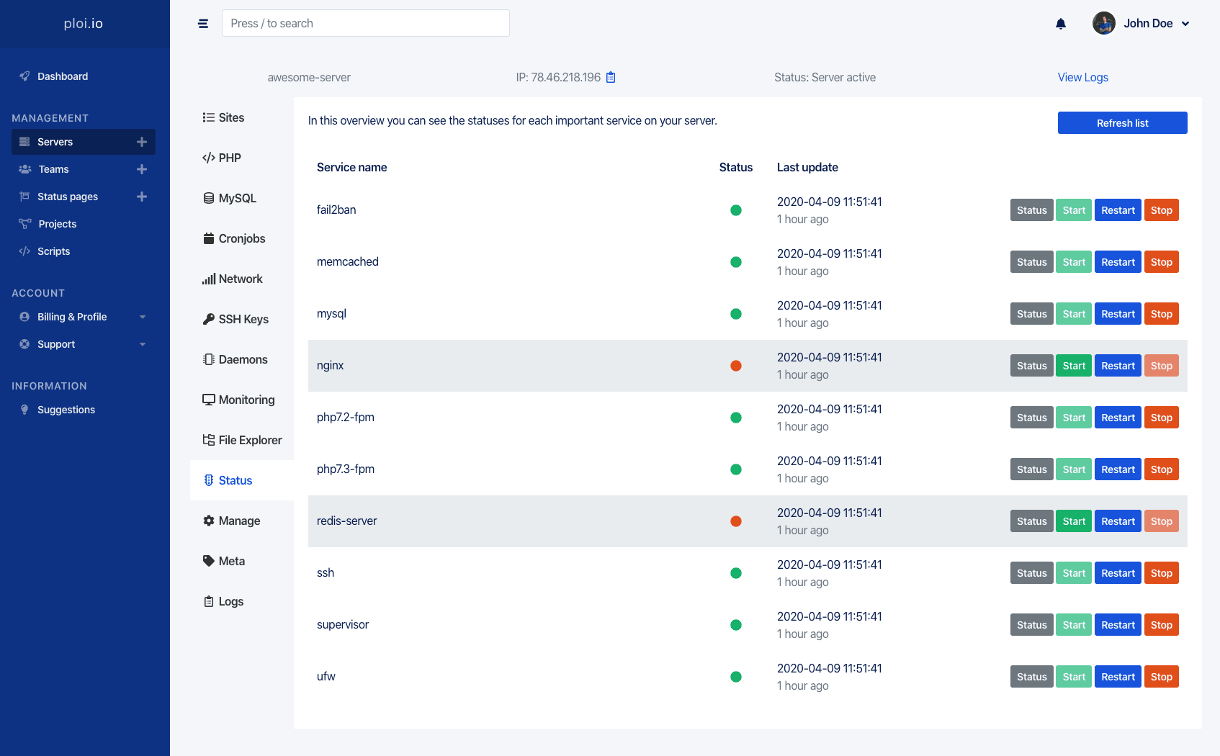Viewport: 1220px width, 756px height.
Task: Add a team with the plus icon
Action: [142, 169]
